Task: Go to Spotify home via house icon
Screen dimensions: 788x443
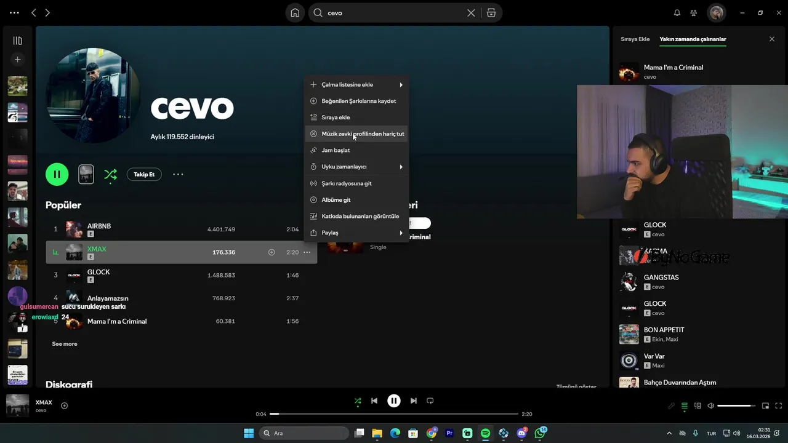Action: click(295, 13)
